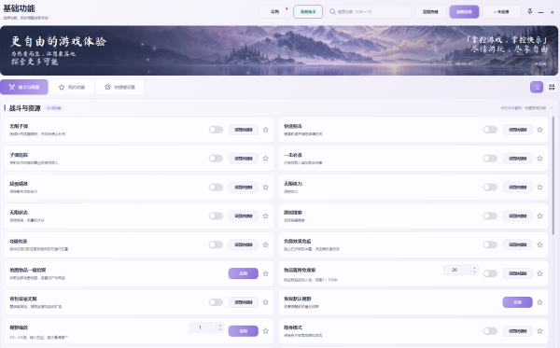Star the 地图物品一键拾取 row
This screenshot has width=560, height=348.
coord(265,273)
